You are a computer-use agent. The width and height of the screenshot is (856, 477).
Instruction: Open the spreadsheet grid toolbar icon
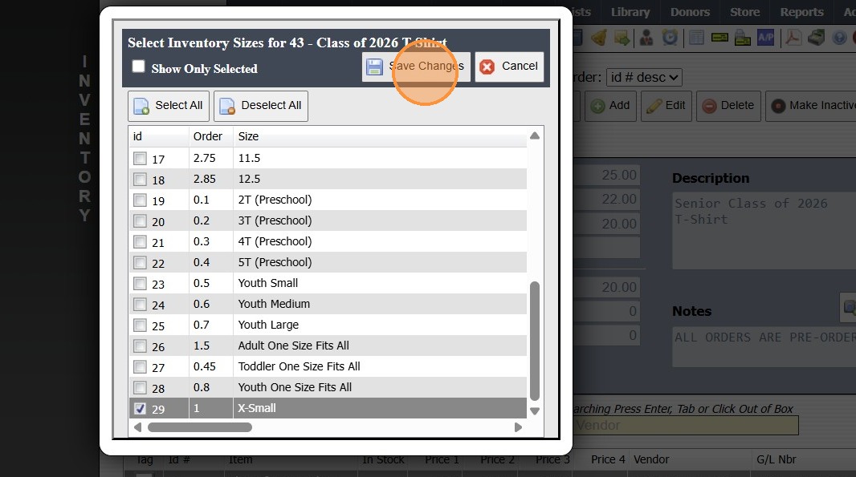point(696,38)
